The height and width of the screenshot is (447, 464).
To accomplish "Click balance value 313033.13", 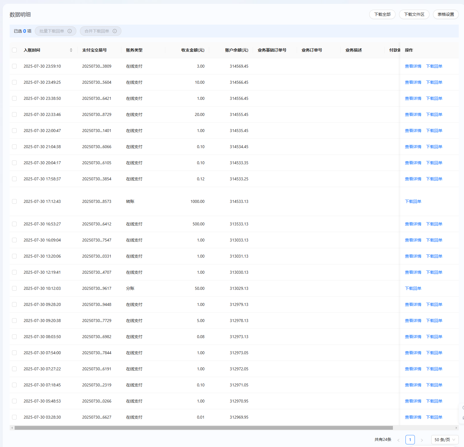I will pyautogui.click(x=239, y=240).
